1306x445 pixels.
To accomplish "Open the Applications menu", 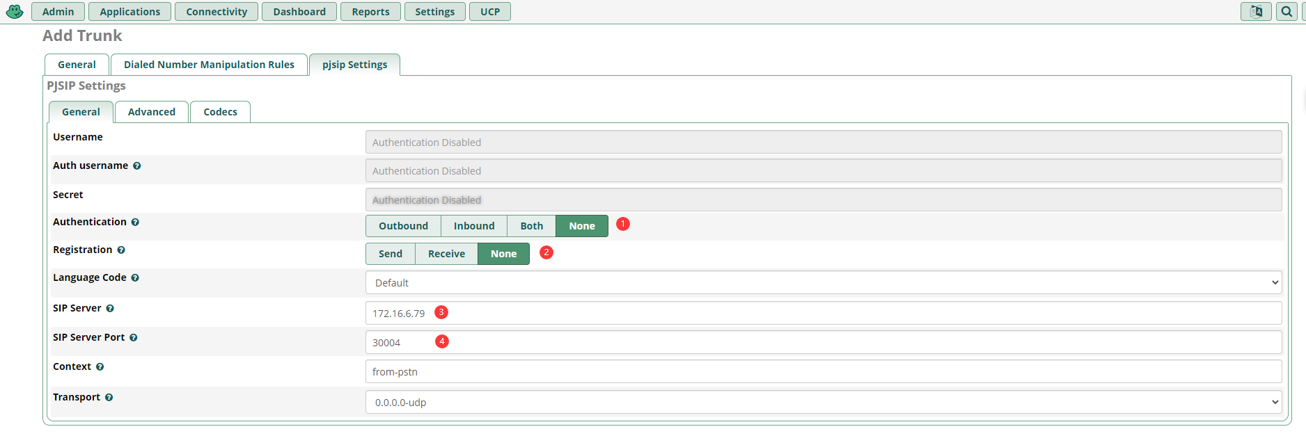I will click(130, 12).
